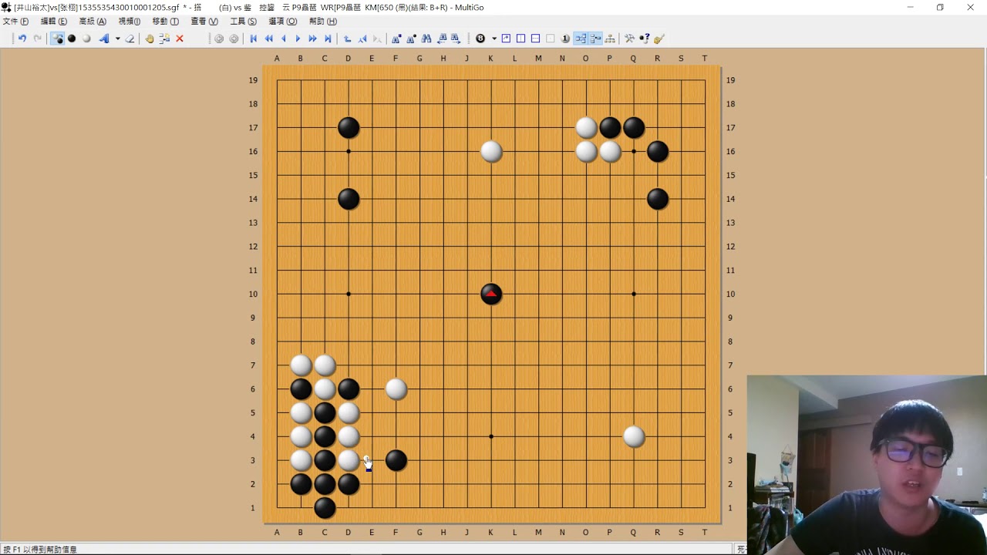987x555 pixels.
Task: Select the alternating black/white stone placement tool
Action: tap(58, 39)
